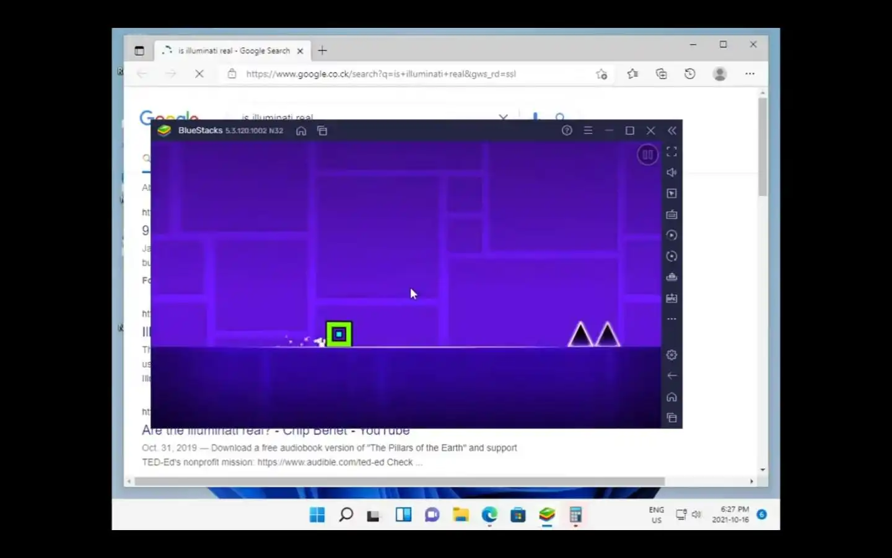Switch to BlueStacks on taskbar
Image resolution: width=892 pixels, height=558 pixels.
click(546, 515)
